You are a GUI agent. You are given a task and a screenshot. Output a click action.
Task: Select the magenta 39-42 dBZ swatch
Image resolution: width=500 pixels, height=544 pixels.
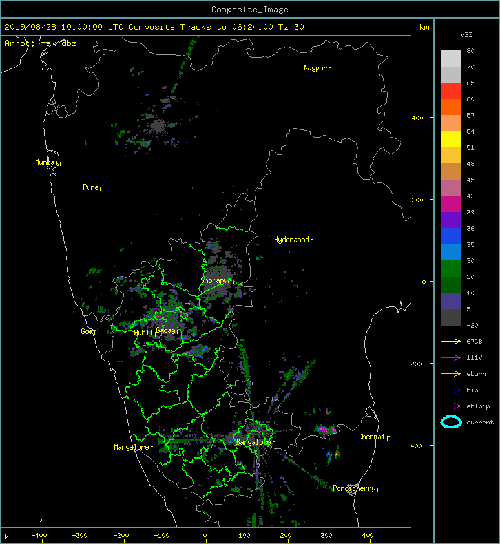click(x=451, y=204)
